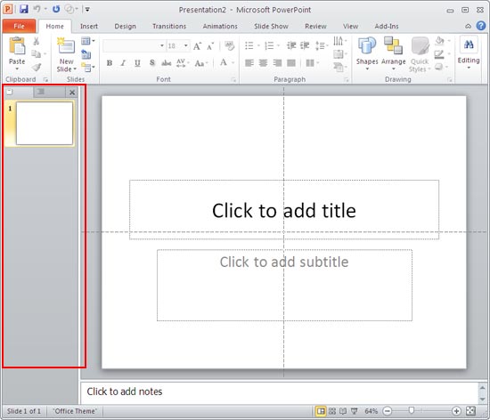Toggle Bold formatting

tap(110, 63)
